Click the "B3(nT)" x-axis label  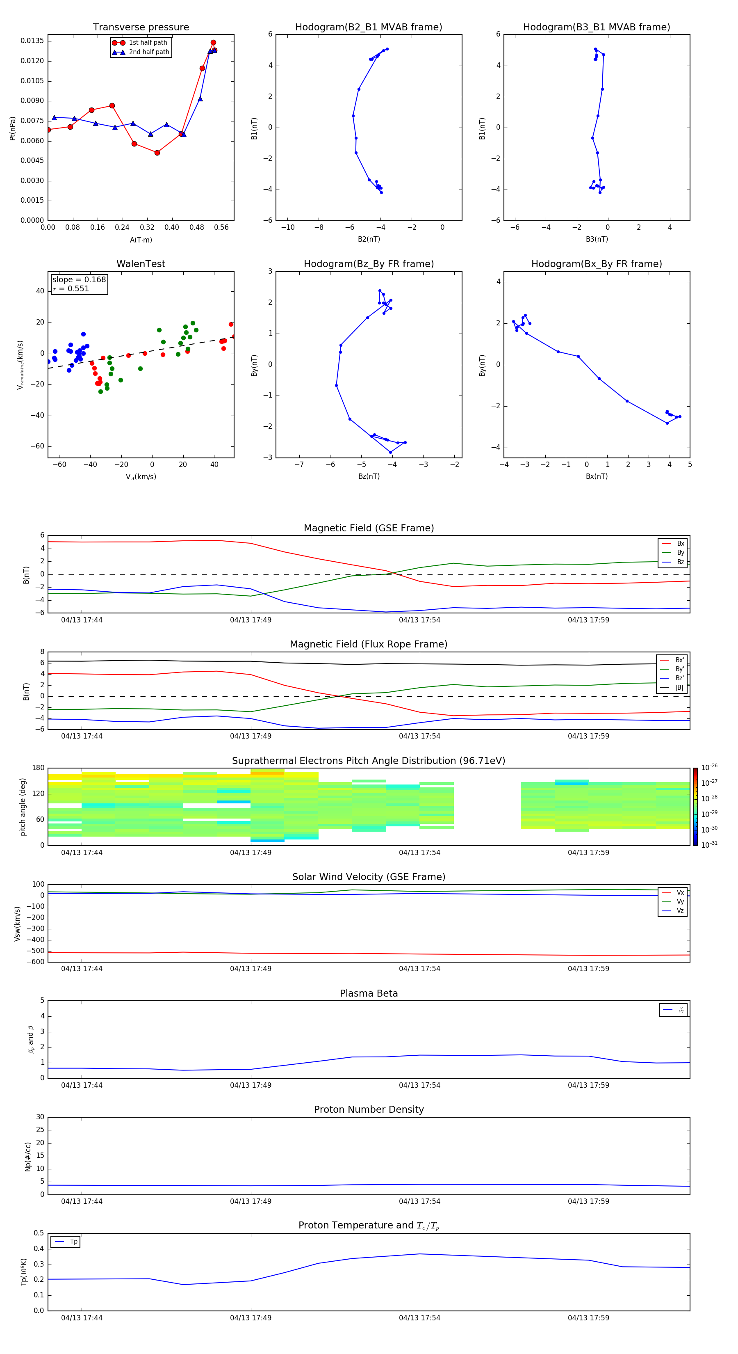[x=597, y=239]
